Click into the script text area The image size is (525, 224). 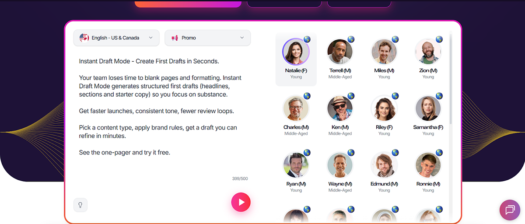[162, 109]
